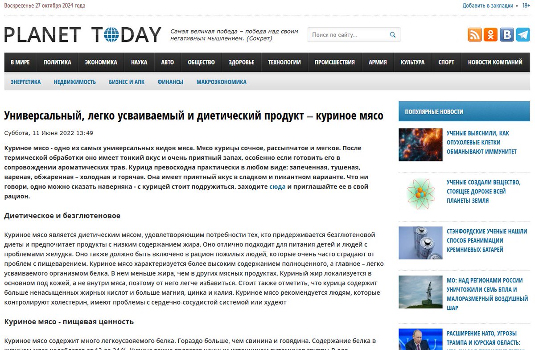Open the Telegram channel icon
The width and height of the screenshot is (535, 350).
point(523,34)
